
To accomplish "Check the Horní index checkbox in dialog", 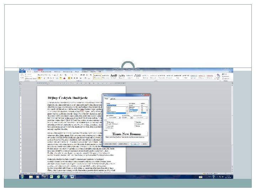I will (106, 126).
